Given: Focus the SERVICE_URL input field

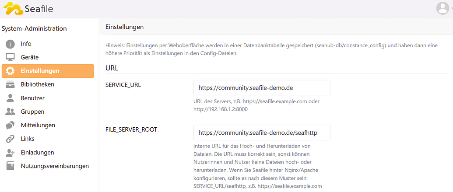Looking at the screenshot, I should pos(261,87).
